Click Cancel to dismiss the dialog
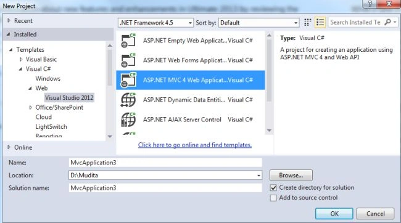This screenshot has width=401, height=223. coord(375,214)
